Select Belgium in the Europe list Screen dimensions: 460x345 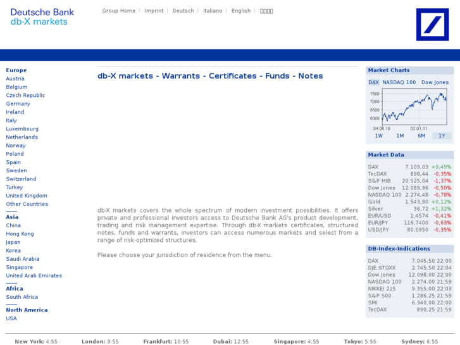[16, 87]
